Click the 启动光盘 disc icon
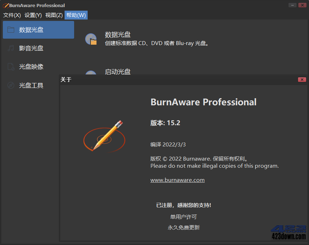The height and width of the screenshot is (245, 309). (x=91, y=74)
